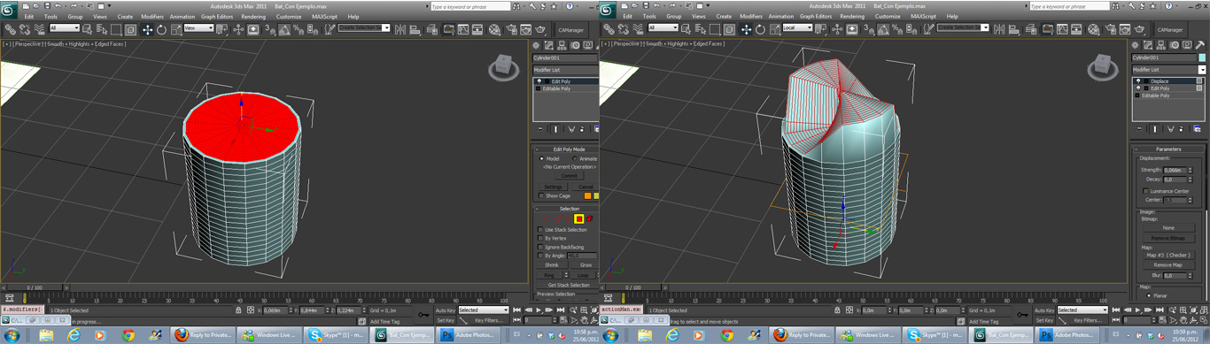Open Modifiers menu in left window
Image resolution: width=1210 pixels, height=344 pixels.
click(152, 16)
